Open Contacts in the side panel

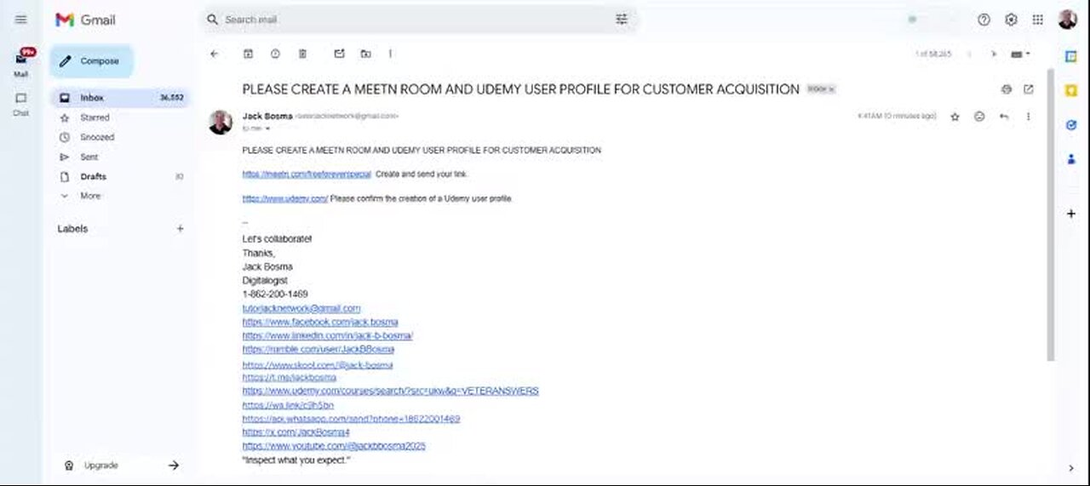click(x=1071, y=158)
